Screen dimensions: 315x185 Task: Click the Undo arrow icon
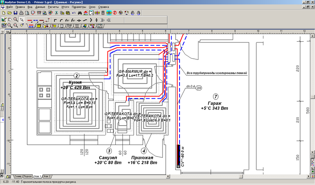(x=74, y=13)
